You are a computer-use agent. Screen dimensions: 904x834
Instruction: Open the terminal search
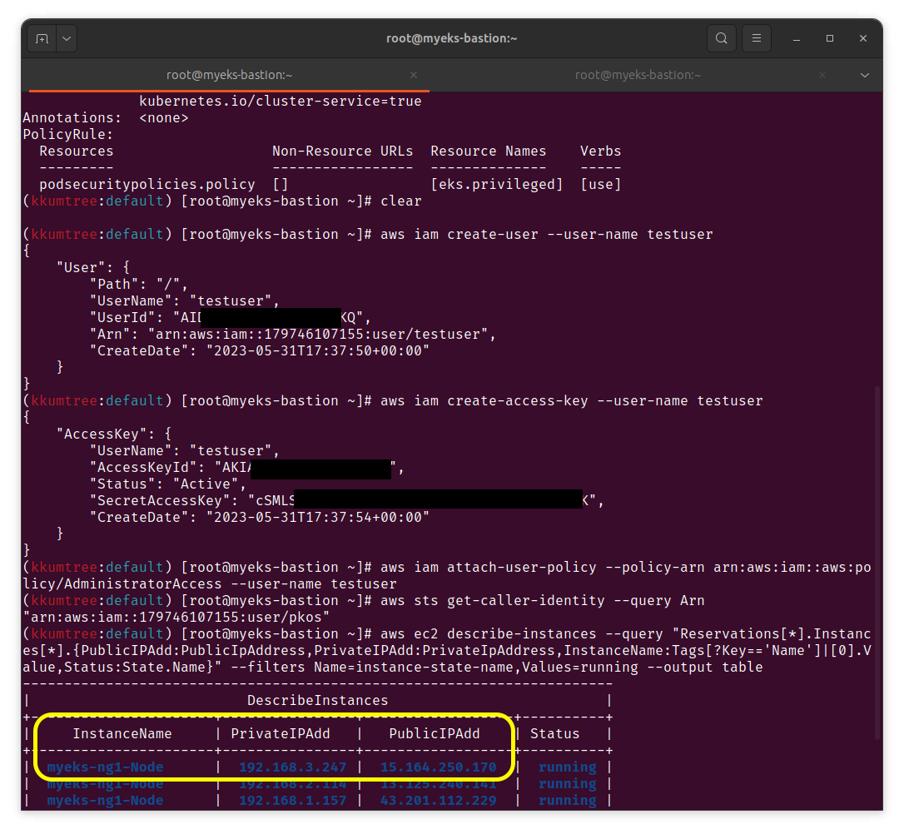(721, 38)
